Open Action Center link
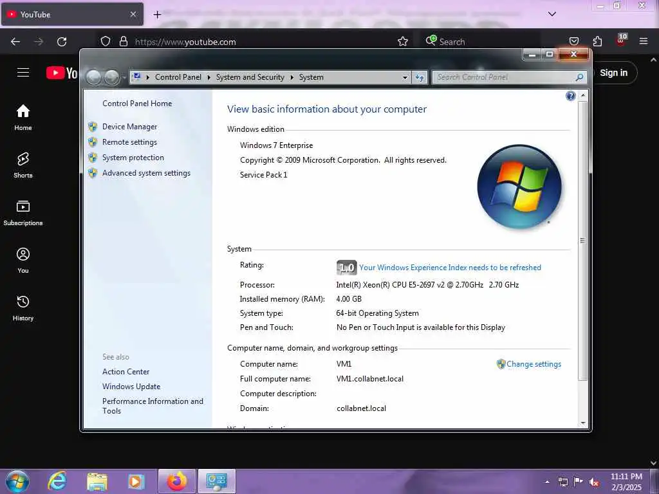The height and width of the screenshot is (494, 659). click(125, 371)
